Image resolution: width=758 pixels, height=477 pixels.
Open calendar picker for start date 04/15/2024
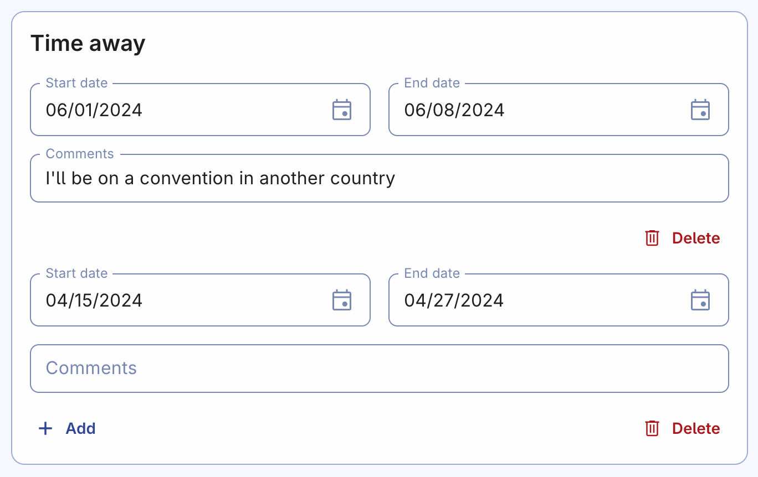click(342, 300)
